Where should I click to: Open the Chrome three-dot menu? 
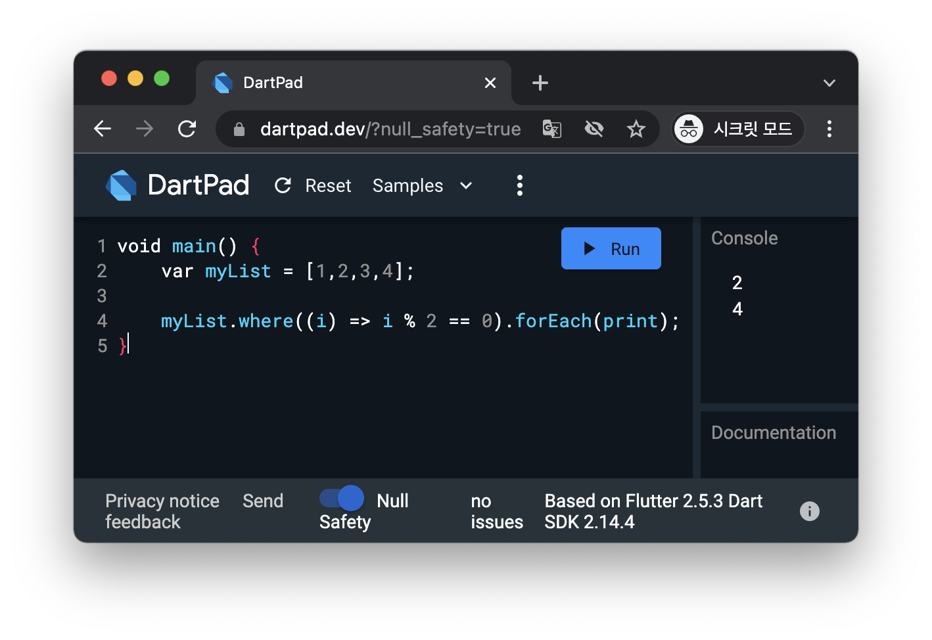(x=829, y=129)
